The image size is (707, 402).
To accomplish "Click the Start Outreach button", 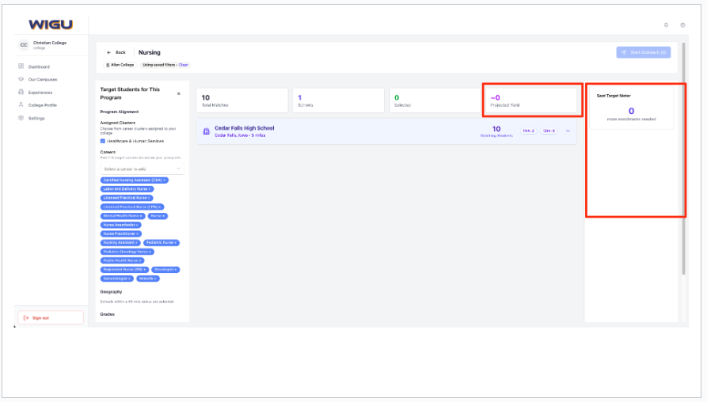I will tap(643, 52).
